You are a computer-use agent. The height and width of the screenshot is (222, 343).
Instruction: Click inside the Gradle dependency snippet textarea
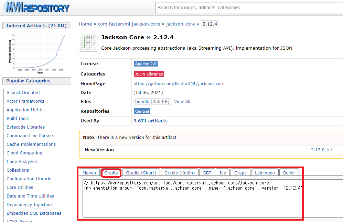(x=213, y=198)
